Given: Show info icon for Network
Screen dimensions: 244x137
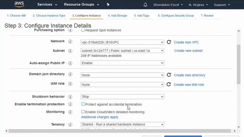Looking at the screenshot, I should [70, 41].
